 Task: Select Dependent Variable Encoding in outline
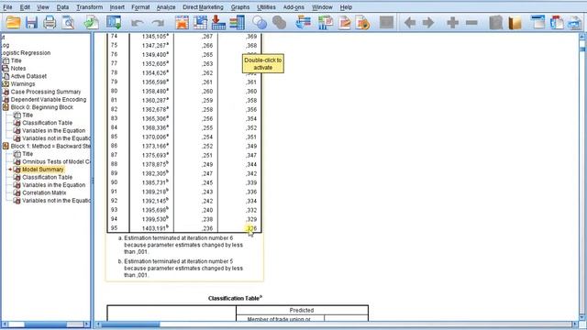click(x=49, y=100)
